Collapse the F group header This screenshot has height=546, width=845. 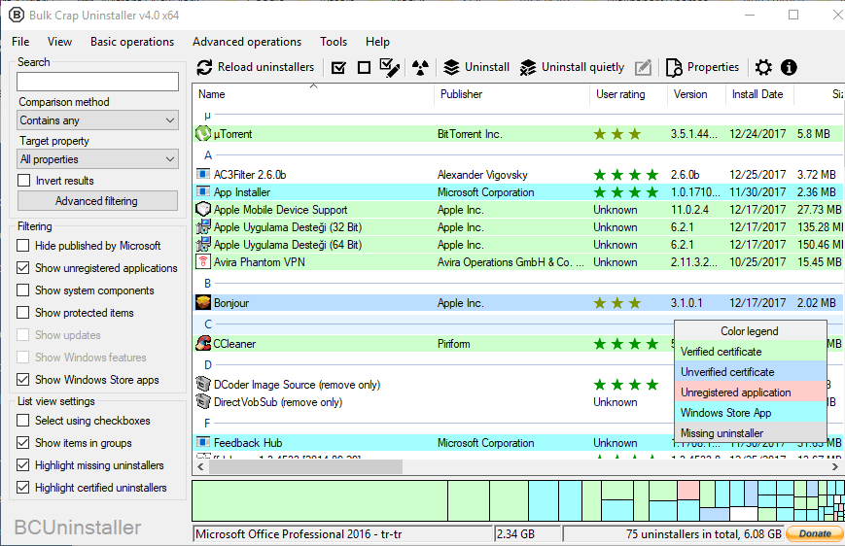(207, 424)
